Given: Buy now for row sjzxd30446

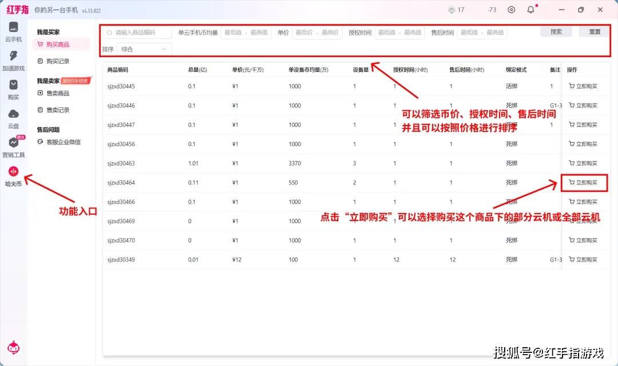Looking at the screenshot, I should pyautogui.click(x=583, y=106).
